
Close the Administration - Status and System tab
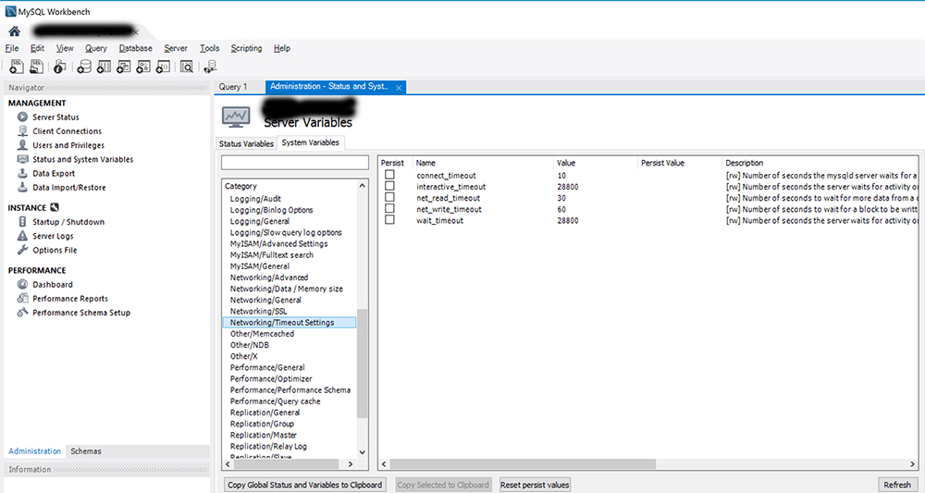click(399, 88)
